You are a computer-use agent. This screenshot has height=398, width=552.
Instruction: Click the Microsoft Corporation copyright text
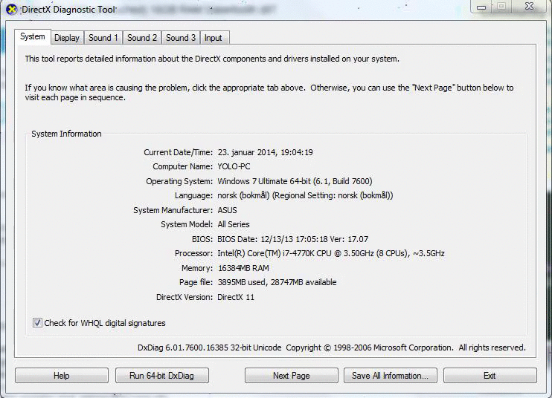click(405, 348)
